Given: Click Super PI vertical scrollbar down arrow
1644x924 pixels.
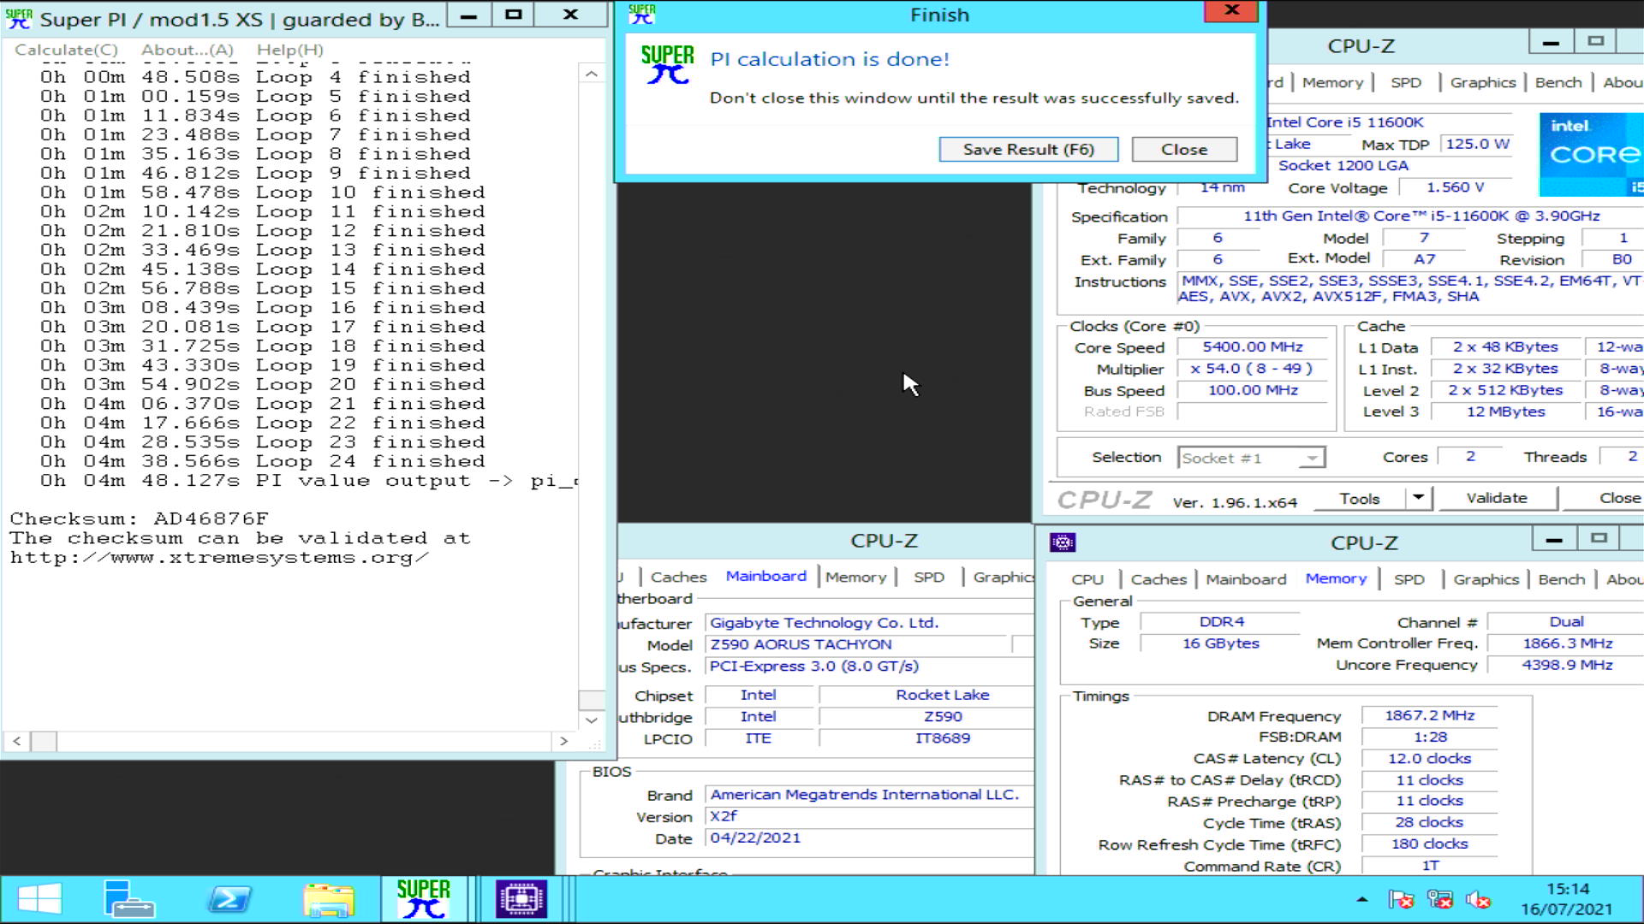Looking at the screenshot, I should coord(591,720).
